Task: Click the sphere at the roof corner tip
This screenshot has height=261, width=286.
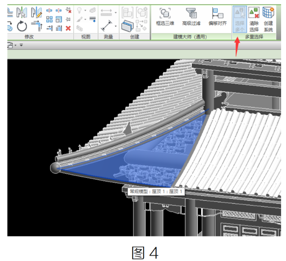Action: click(x=55, y=168)
